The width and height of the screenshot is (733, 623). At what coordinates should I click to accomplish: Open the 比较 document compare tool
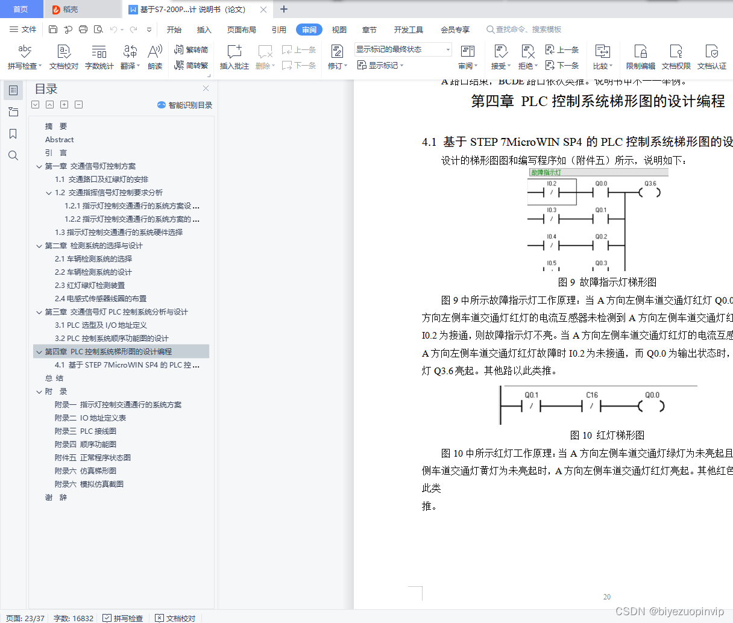(x=603, y=56)
